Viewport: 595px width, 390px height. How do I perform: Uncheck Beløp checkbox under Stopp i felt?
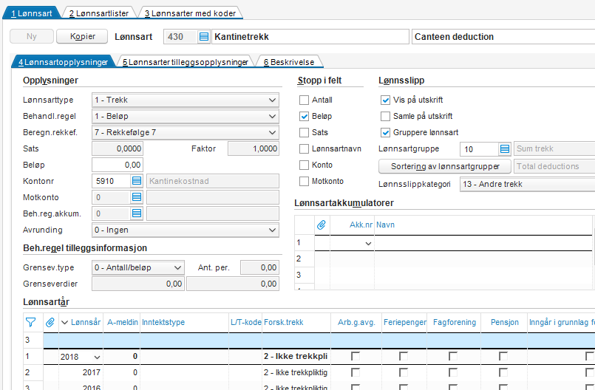point(304,116)
